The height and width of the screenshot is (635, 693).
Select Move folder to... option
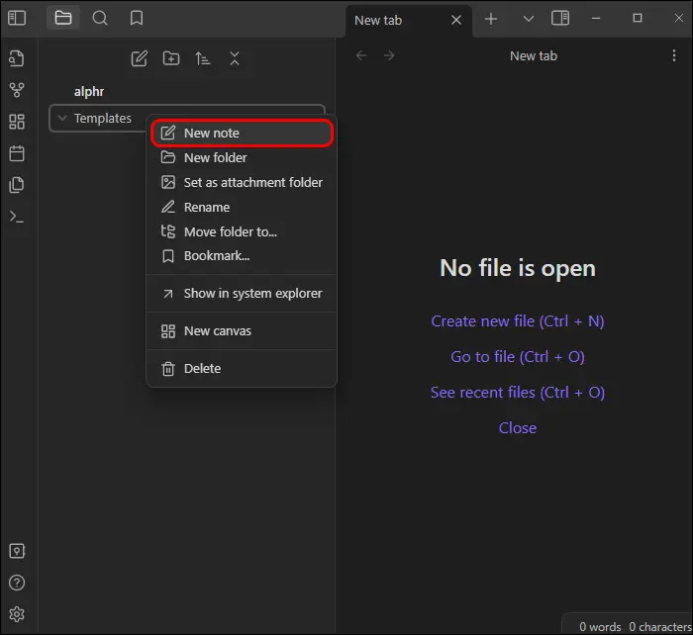[242, 231]
